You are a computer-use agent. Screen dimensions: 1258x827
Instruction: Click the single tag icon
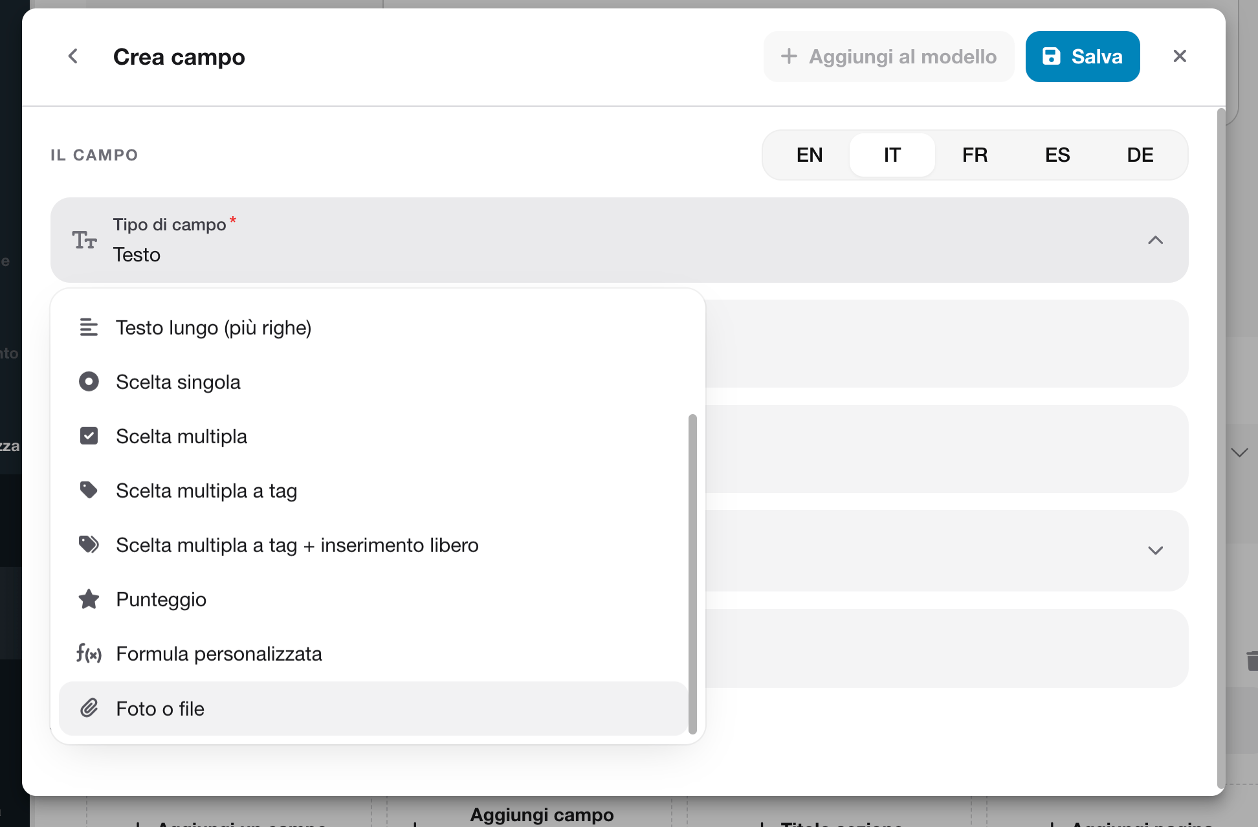point(89,490)
